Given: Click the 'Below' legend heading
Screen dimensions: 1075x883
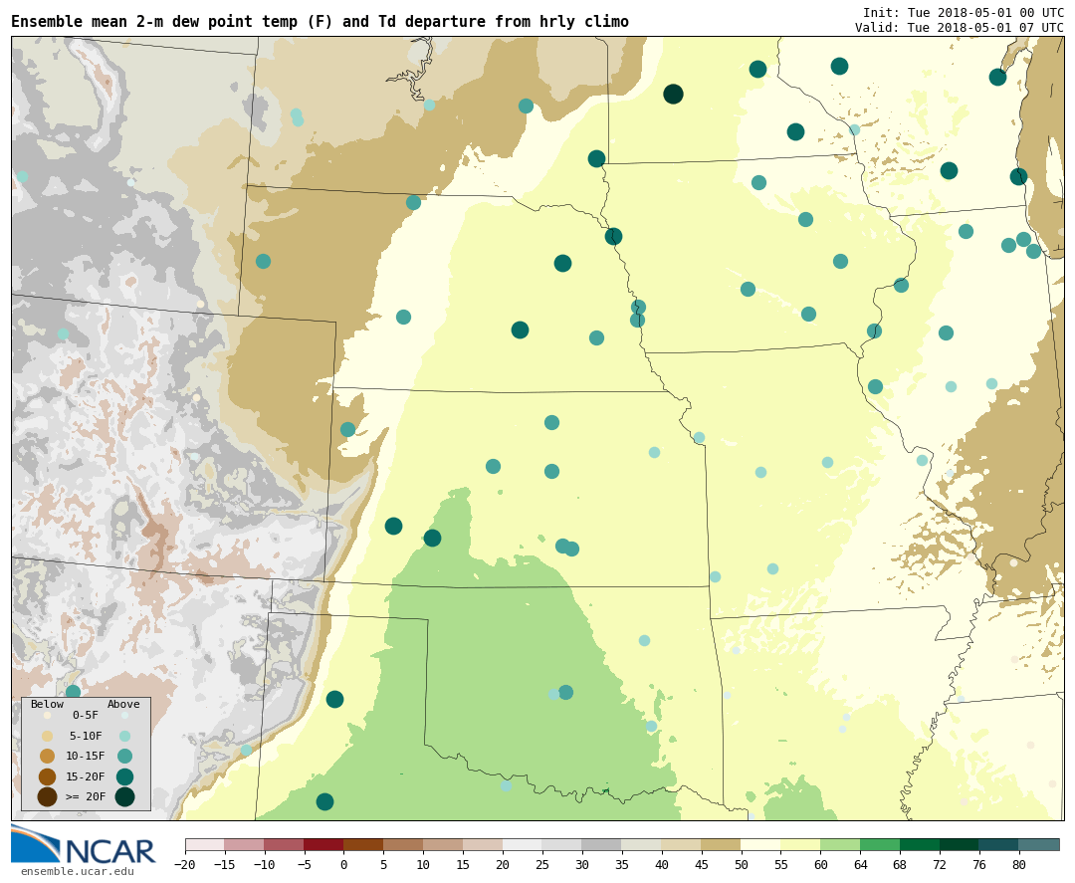Looking at the screenshot, I should tap(48, 704).
